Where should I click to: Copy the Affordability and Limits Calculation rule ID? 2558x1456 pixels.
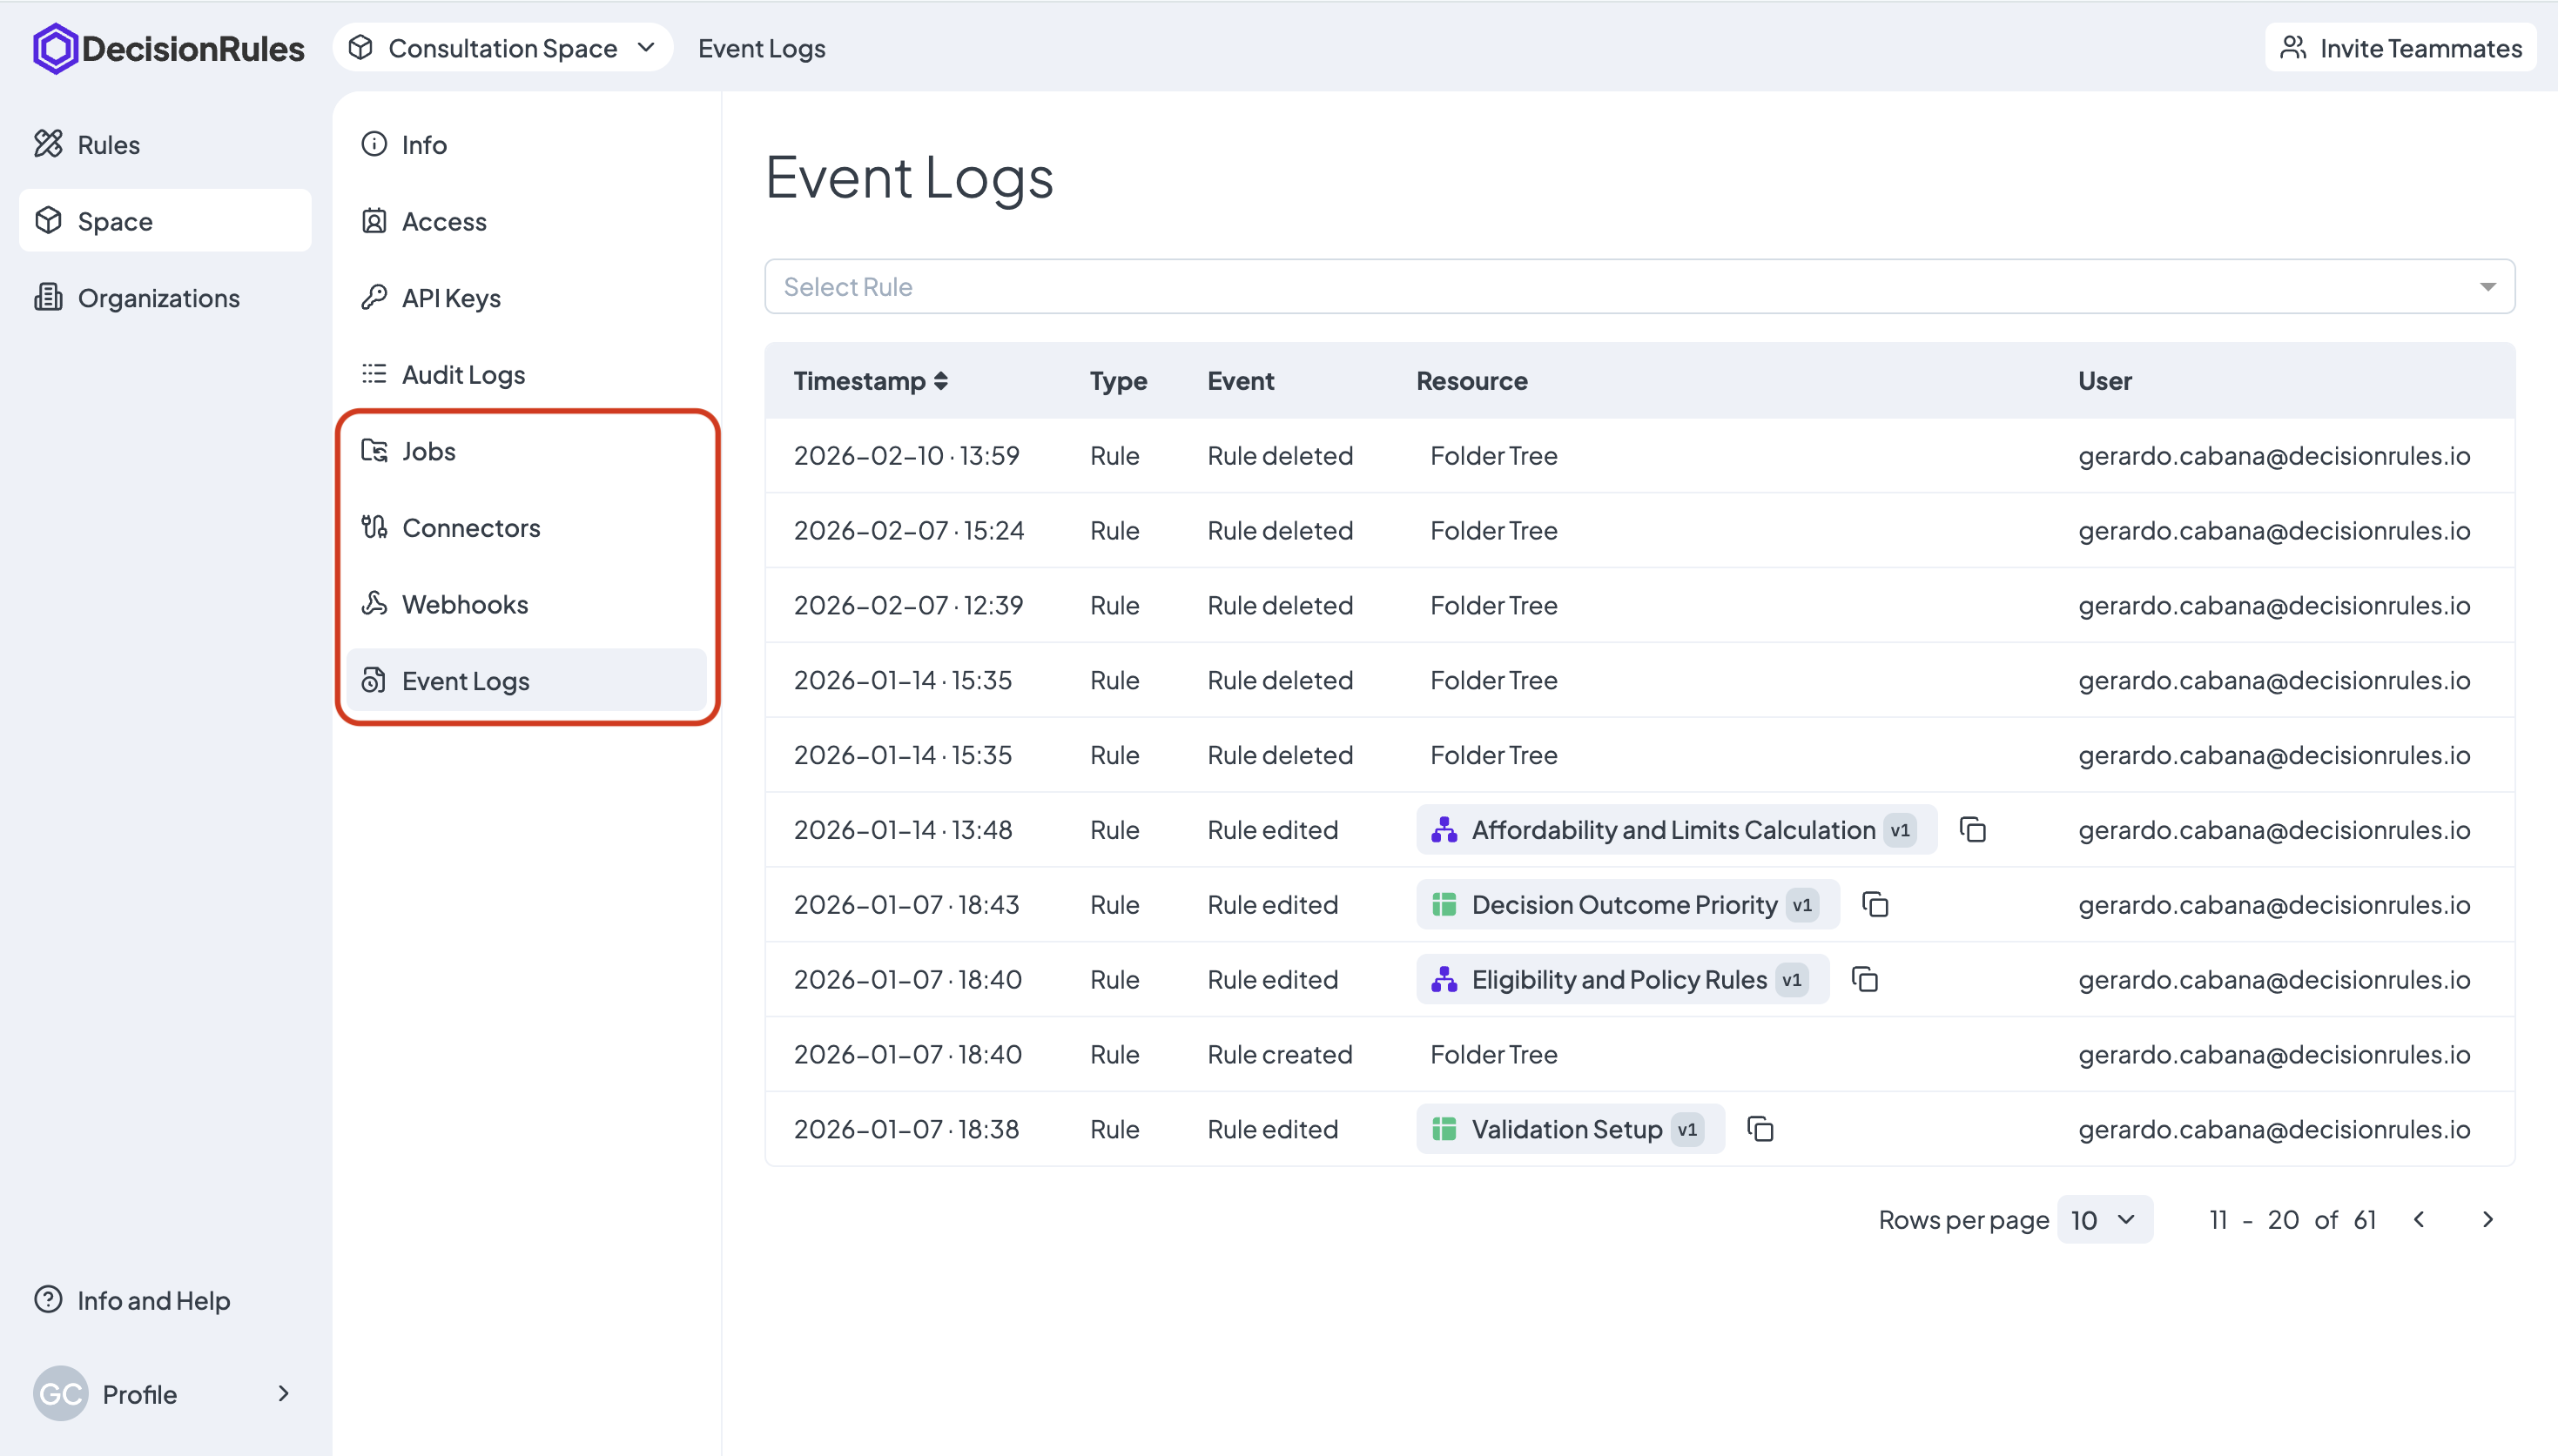1972,830
